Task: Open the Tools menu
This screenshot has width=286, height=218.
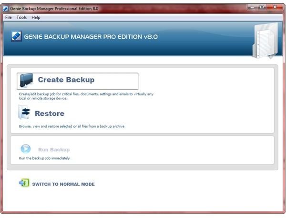Action: pyautogui.click(x=21, y=17)
